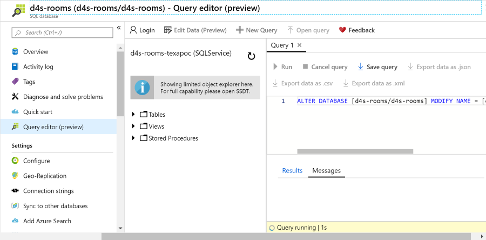
Task: Click the Query running status text
Action: point(302,228)
